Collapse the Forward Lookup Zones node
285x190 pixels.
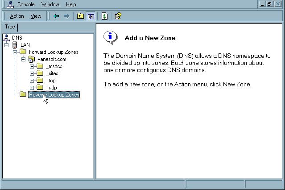[15, 52]
